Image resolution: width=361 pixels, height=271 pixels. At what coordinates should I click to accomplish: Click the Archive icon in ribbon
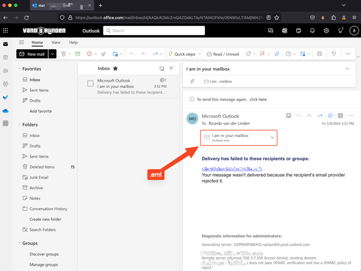click(x=78, y=54)
